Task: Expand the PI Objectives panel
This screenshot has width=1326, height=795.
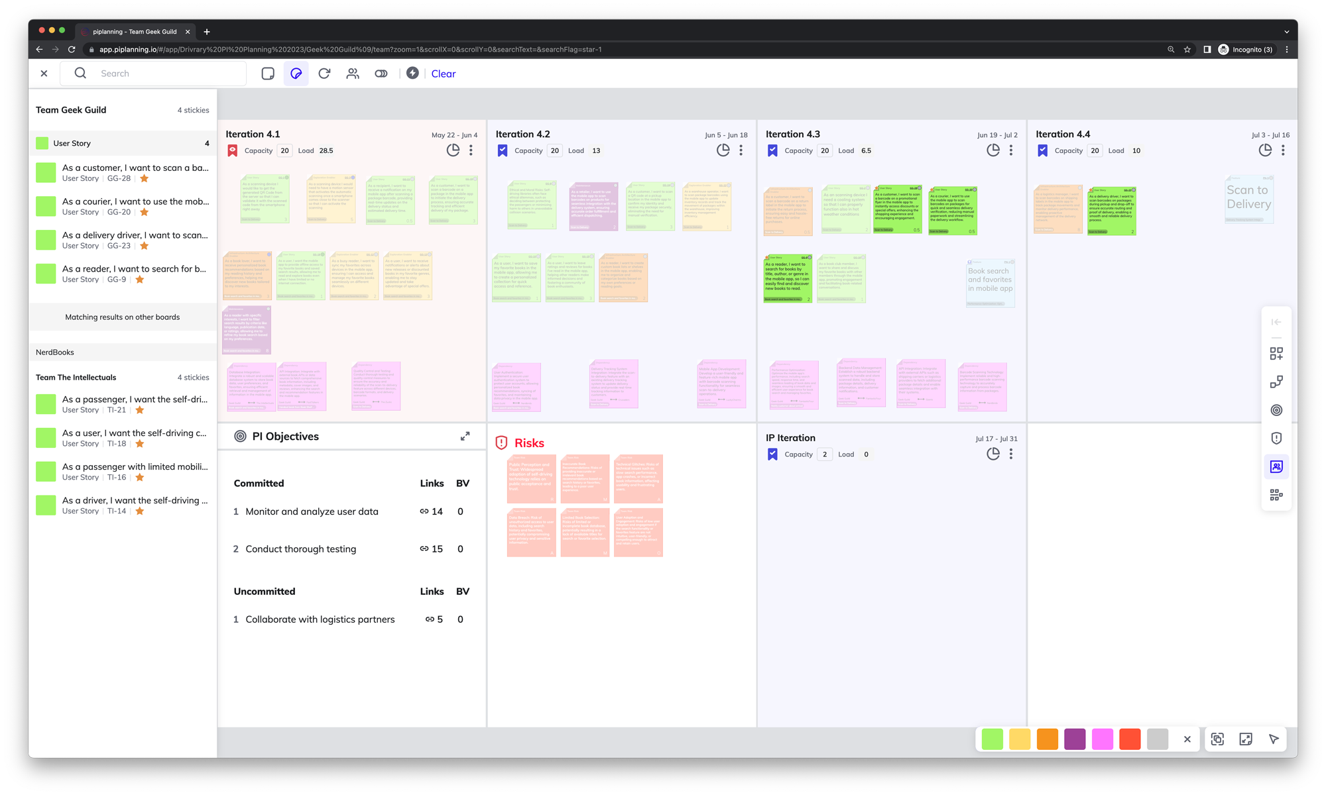Action: 465,437
